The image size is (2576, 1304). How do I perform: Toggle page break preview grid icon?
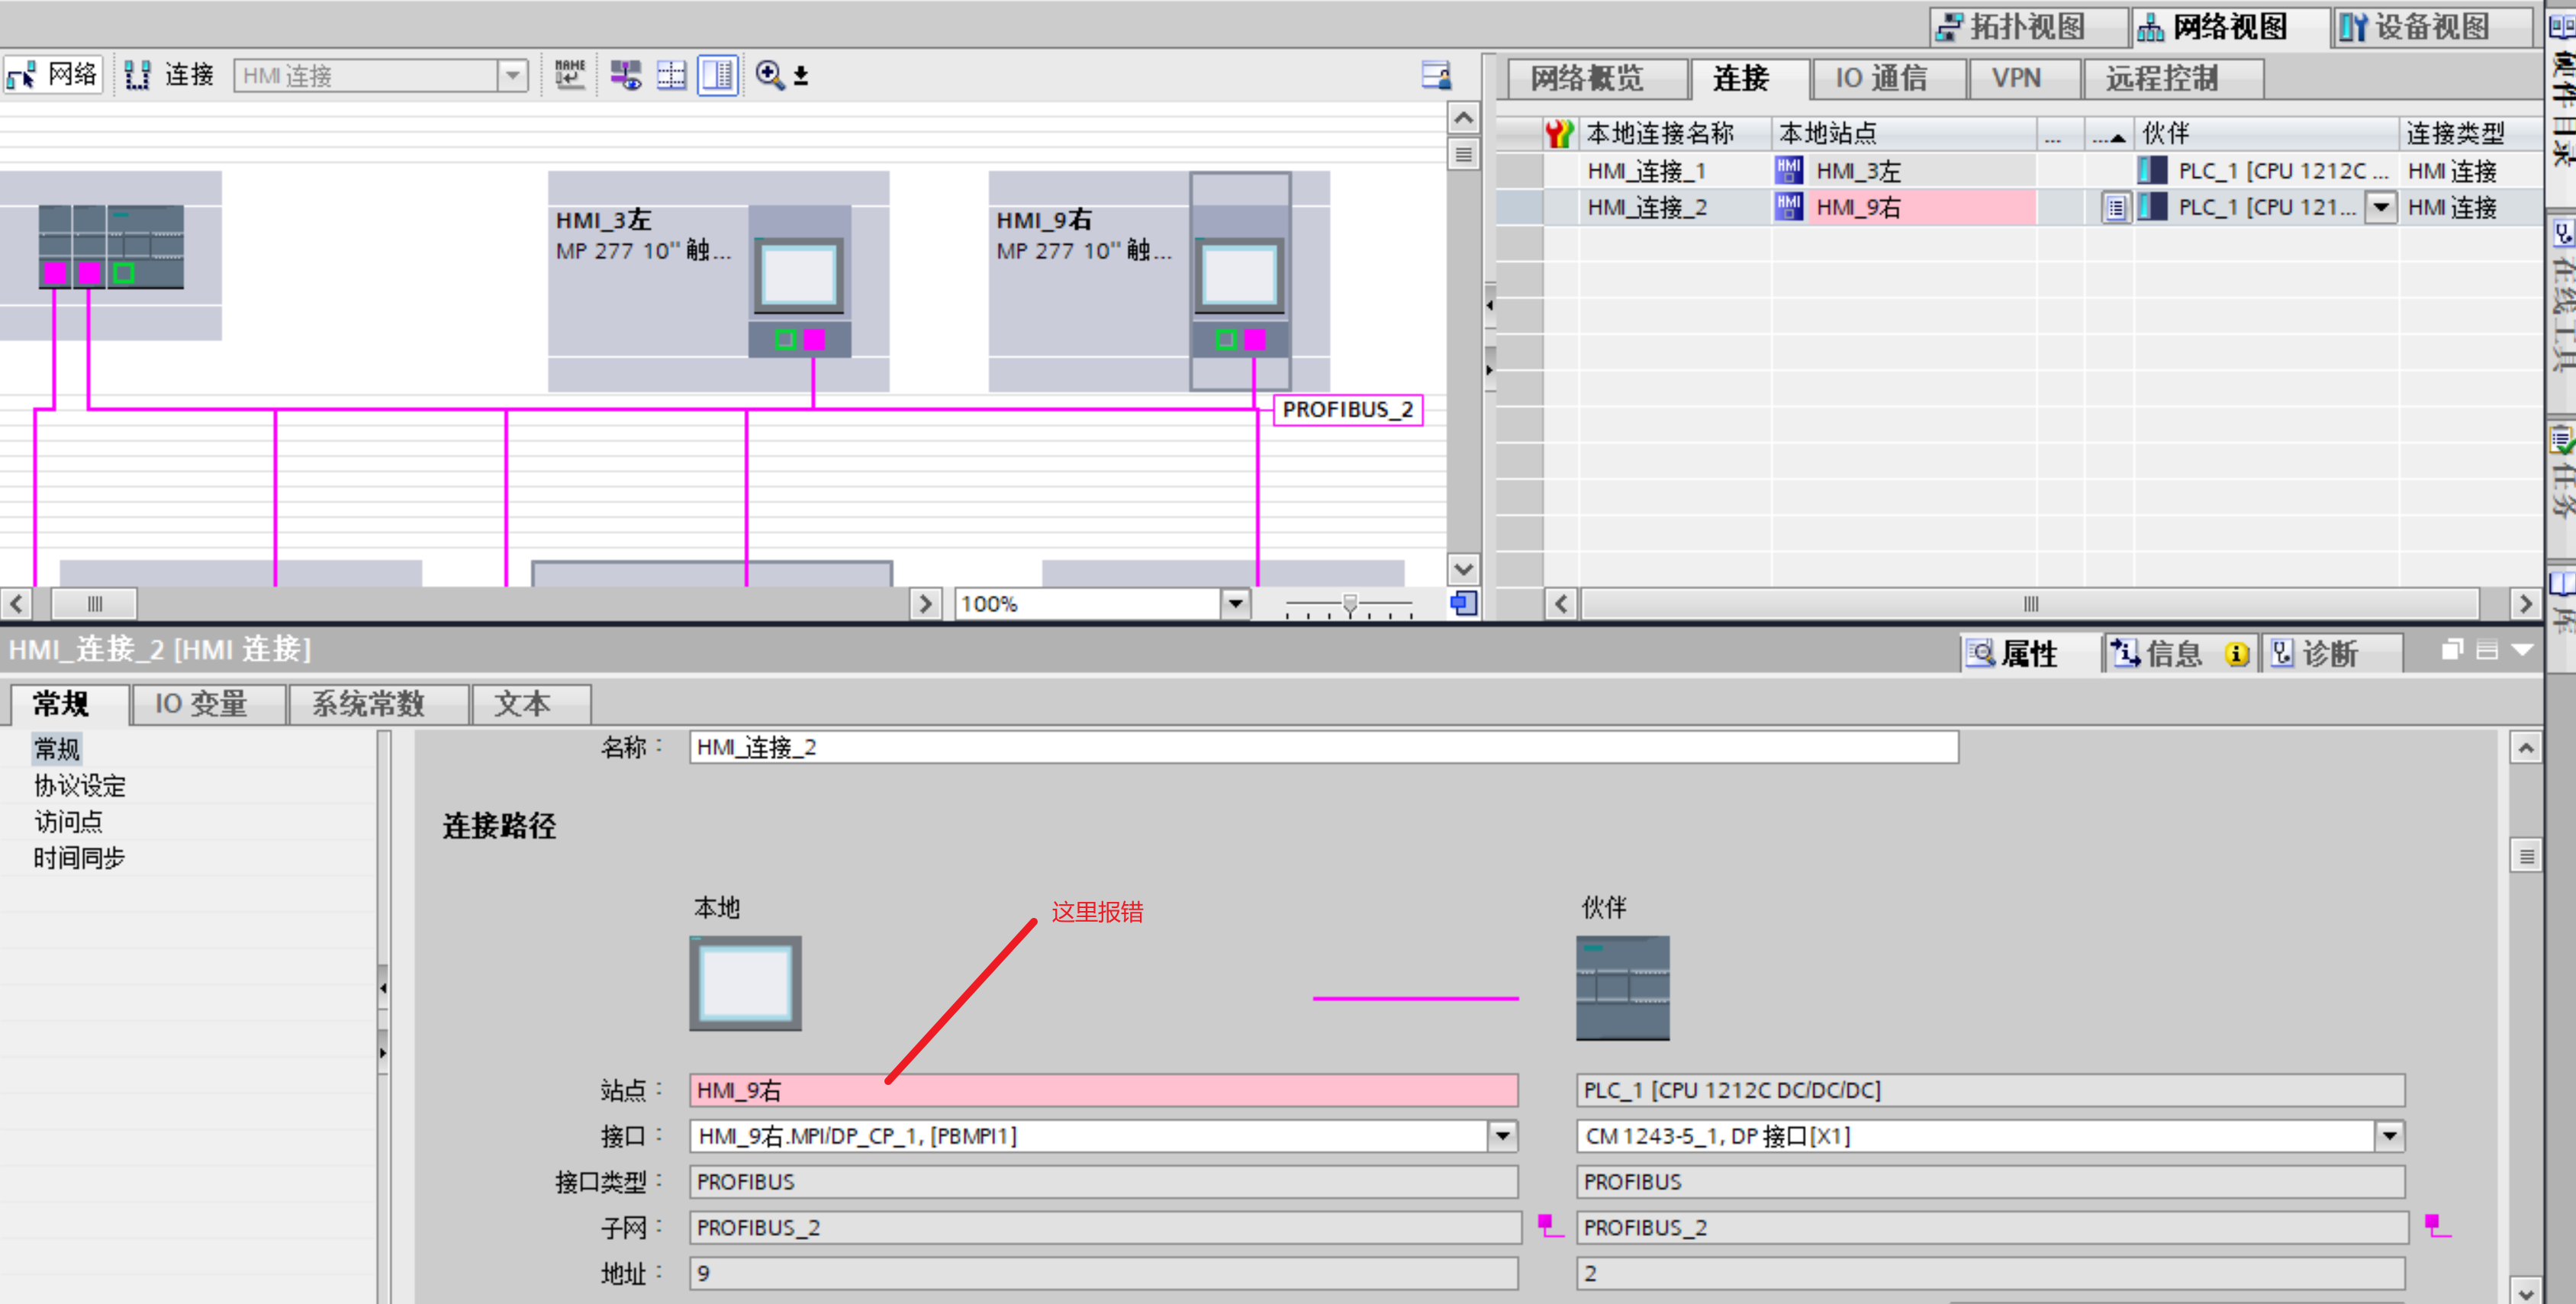tap(671, 75)
